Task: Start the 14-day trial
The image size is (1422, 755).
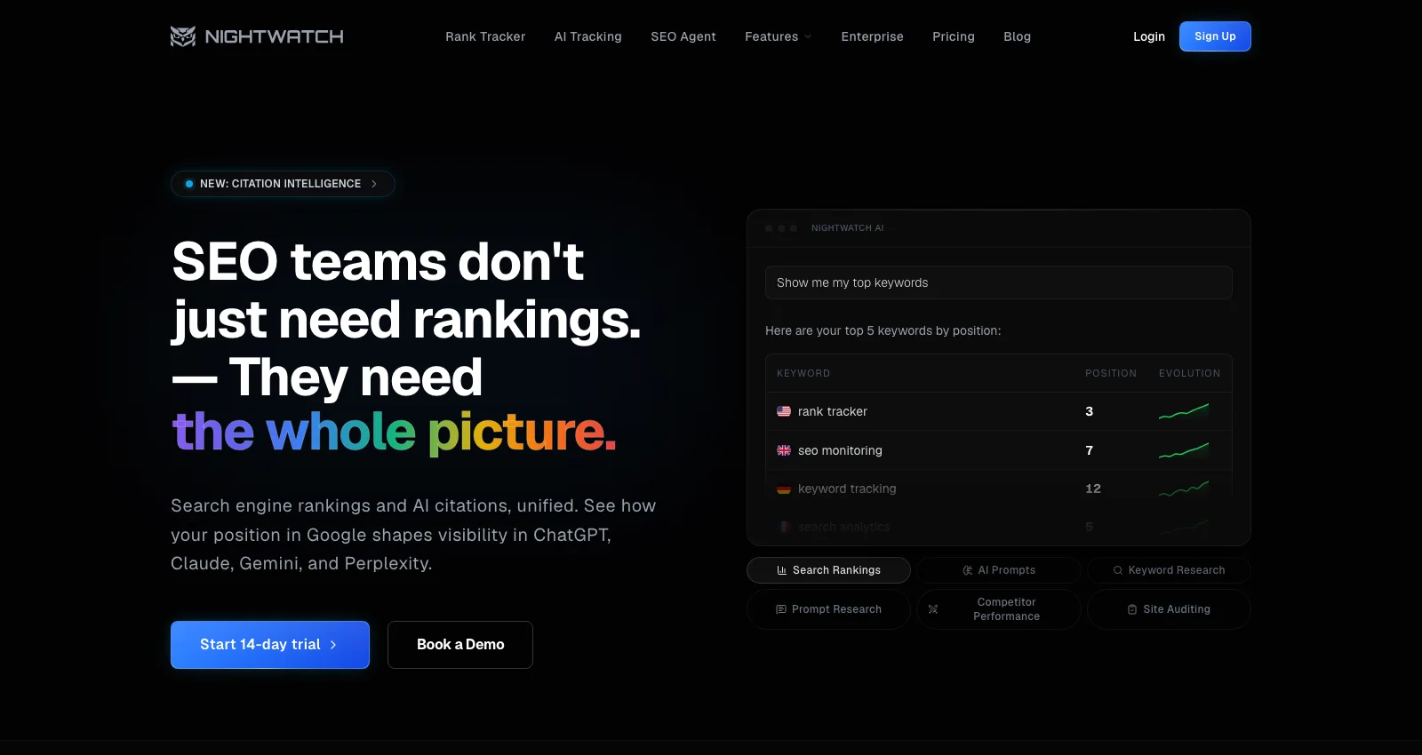Action: 270,645
